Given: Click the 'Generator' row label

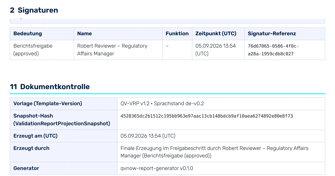Looking at the screenshot, I should [26, 168].
